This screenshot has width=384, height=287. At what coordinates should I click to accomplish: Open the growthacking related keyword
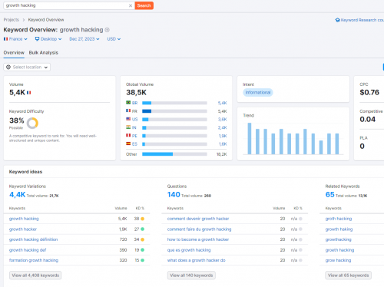pos(339,239)
